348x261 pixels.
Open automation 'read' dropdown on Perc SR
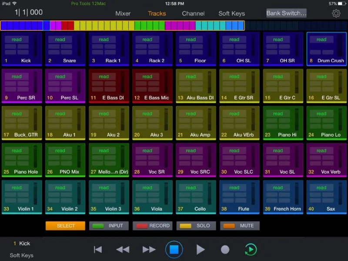(x=17, y=76)
